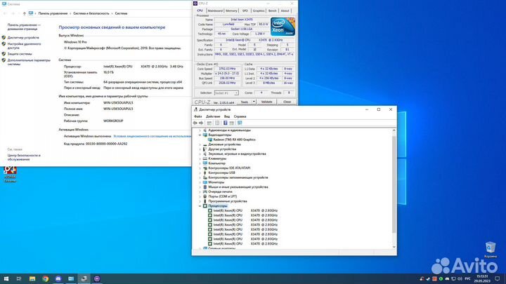This screenshot has width=506, height=284.
Task: Launch Google Chrome from the taskbar
Action: click(x=45, y=278)
